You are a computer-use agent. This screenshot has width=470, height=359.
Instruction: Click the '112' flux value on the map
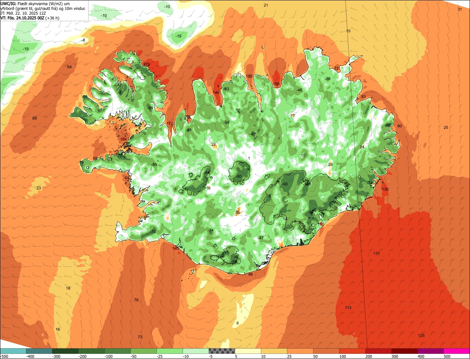(x=170, y=124)
